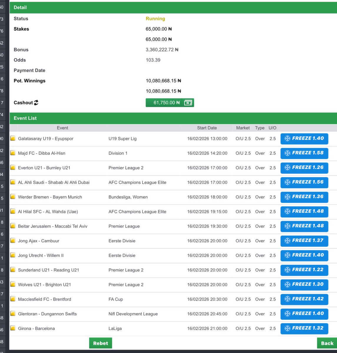Screen dimensions: 337x353
Task: Freeze Werder Bremen - Bayern Munich at 1.36
Action: (304, 197)
